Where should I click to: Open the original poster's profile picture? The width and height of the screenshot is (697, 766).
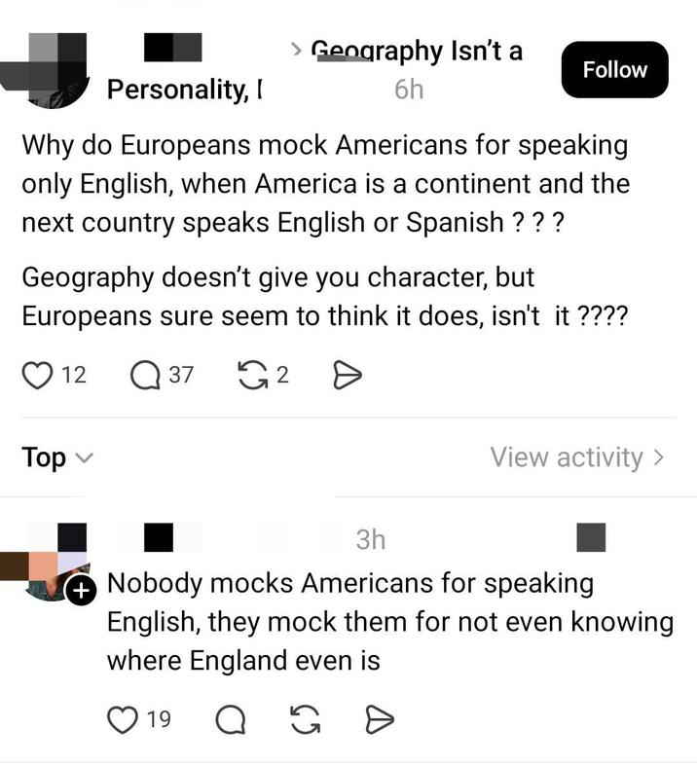pos(56,71)
